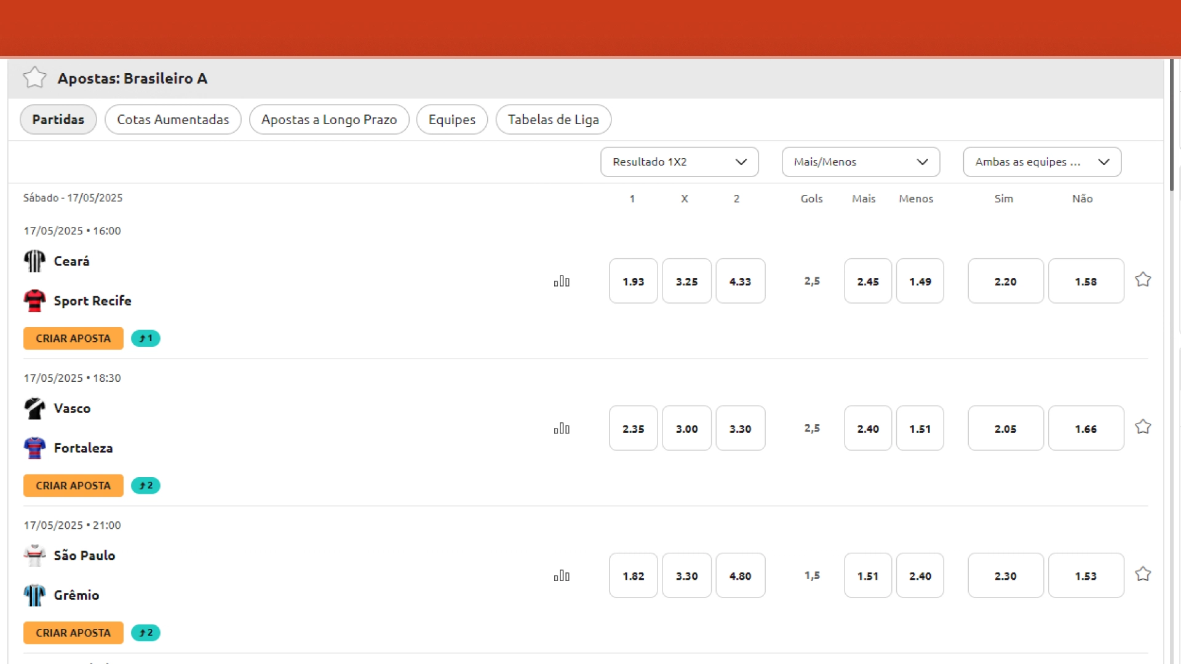The image size is (1181, 664).
Task: Click the Ceará team jersey icon
Action: pyautogui.click(x=34, y=261)
